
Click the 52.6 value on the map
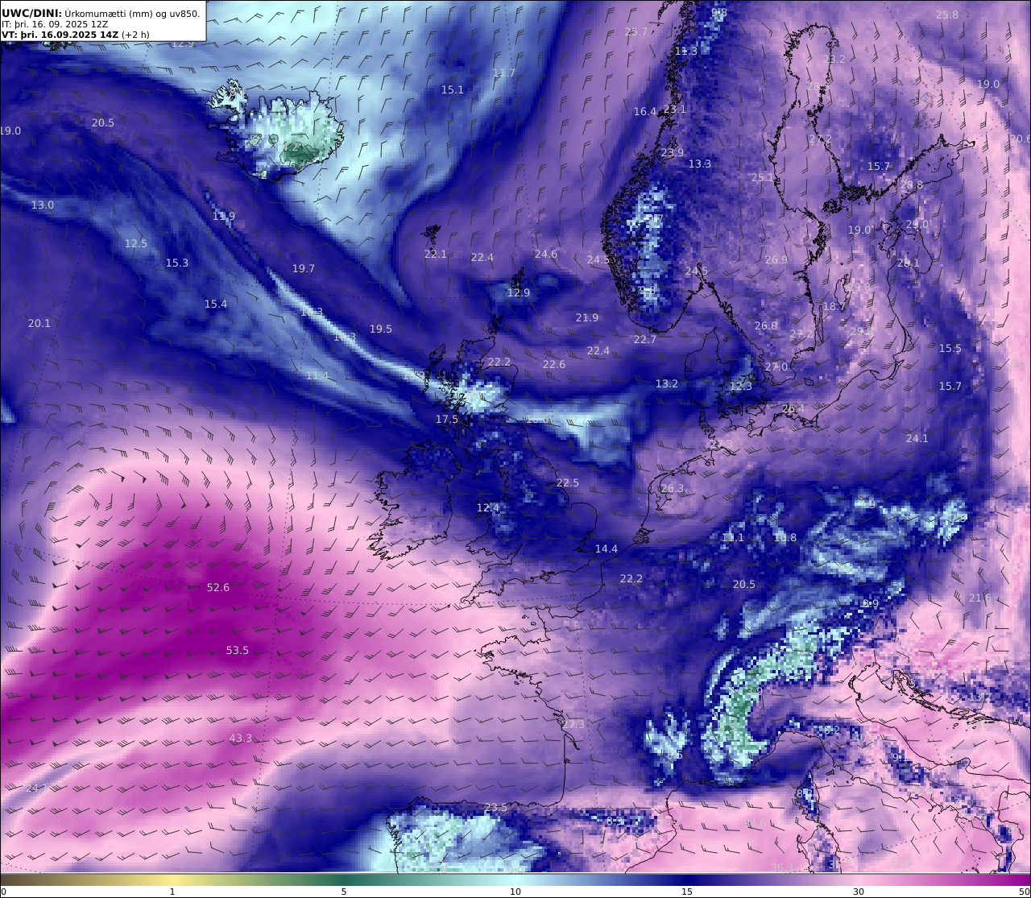(218, 588)
